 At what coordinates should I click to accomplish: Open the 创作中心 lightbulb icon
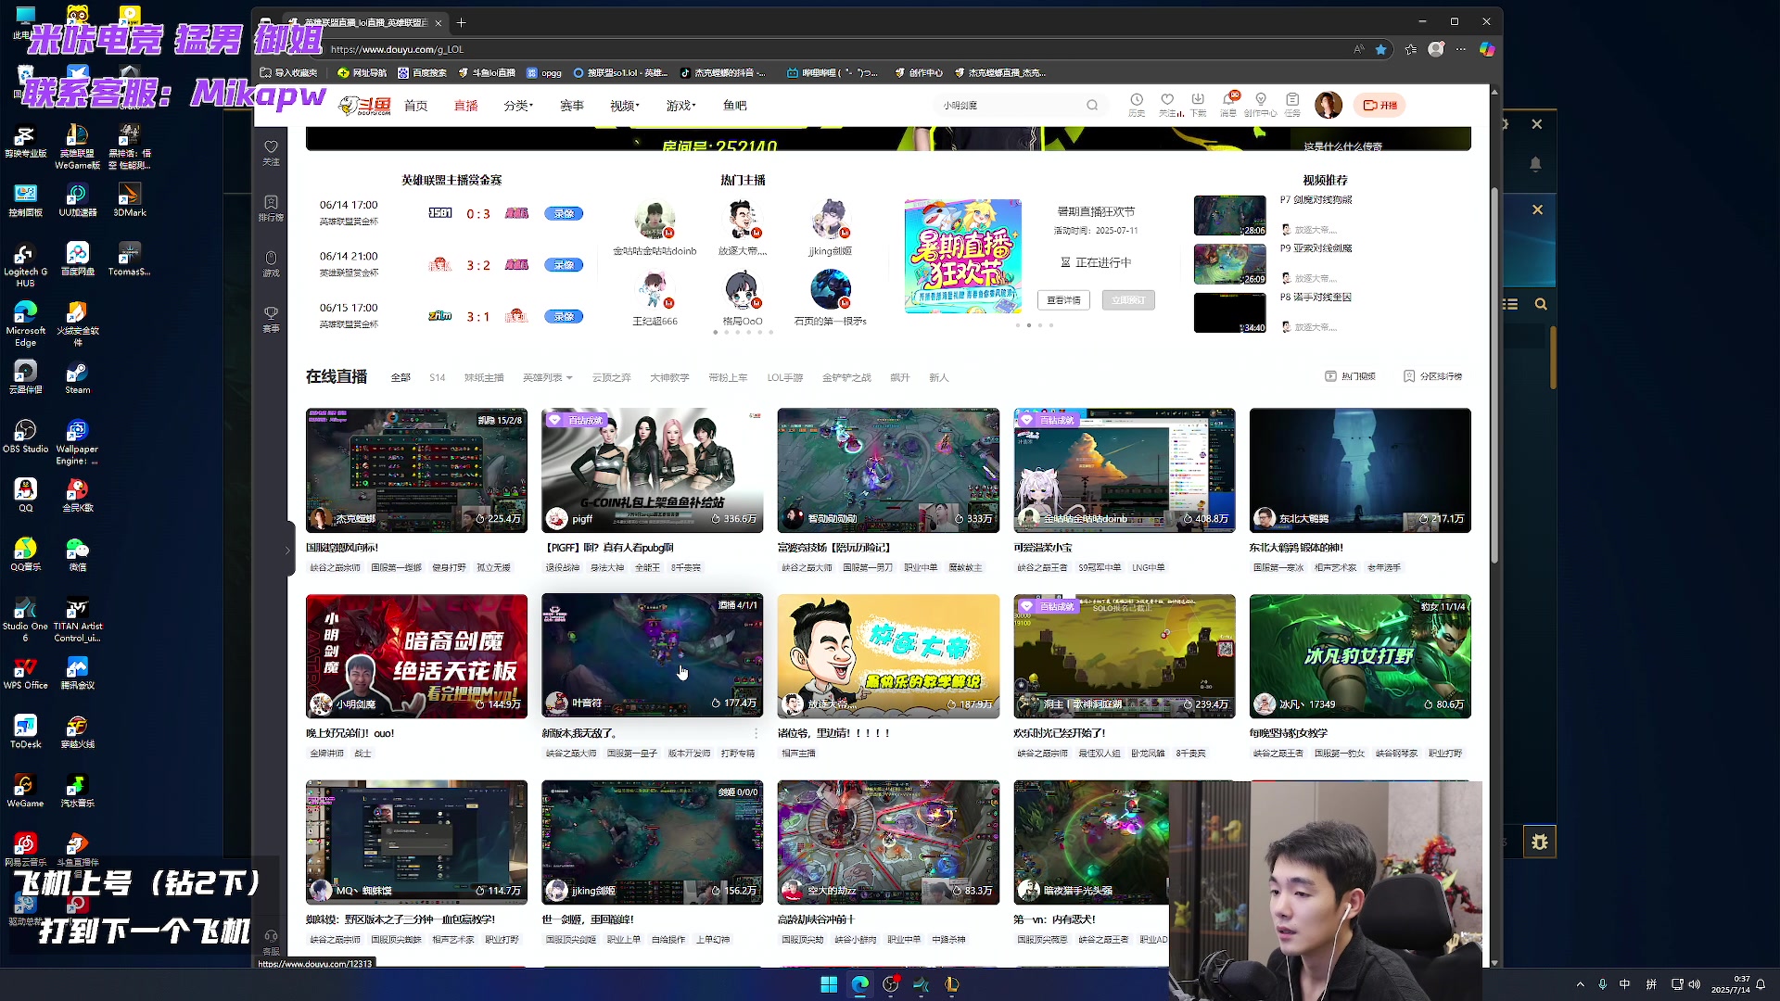point(1260,104)
